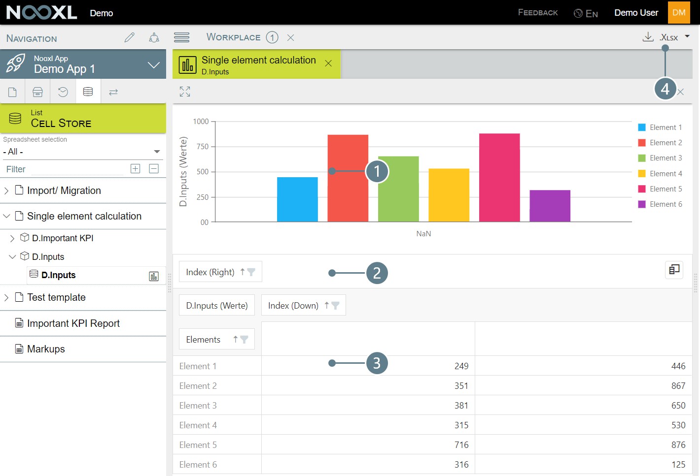This screenshot has width=700, height=476.
Task: Open the DM user avatar
Action: click(679, 12)
